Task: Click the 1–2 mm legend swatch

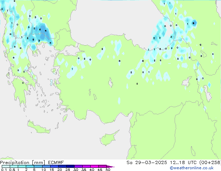Action: pos(22,166)
